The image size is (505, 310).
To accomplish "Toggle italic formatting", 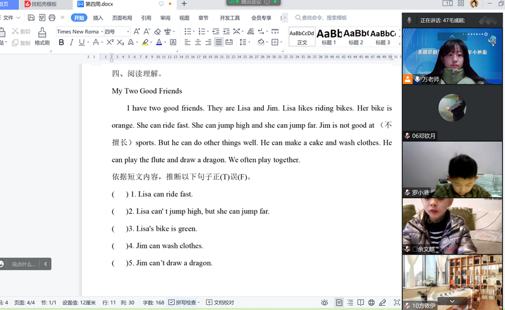I will (x=71, y=42).
